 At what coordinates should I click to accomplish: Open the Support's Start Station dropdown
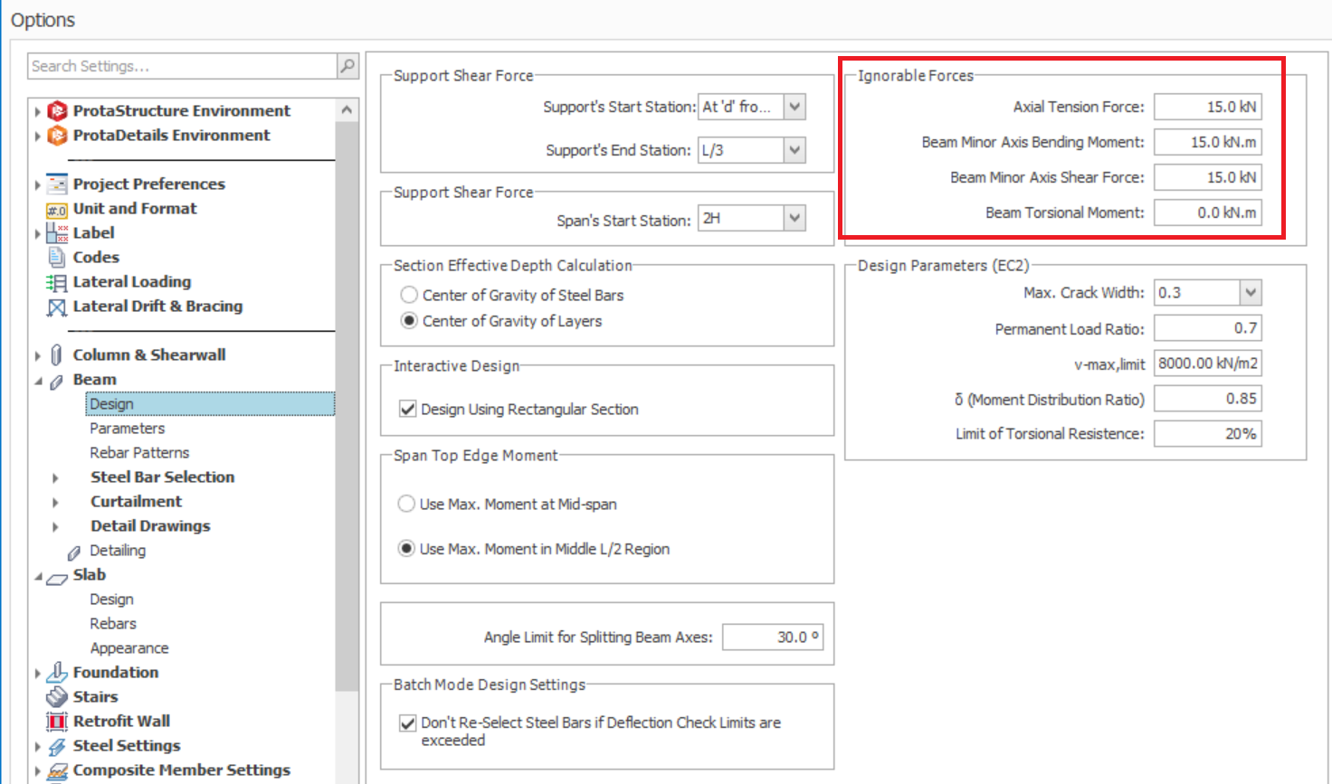[794, 107]
